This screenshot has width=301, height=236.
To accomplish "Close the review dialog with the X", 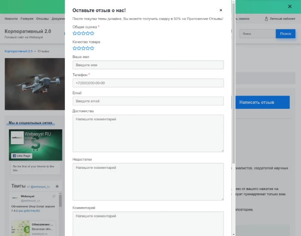I will click(221, 10).
